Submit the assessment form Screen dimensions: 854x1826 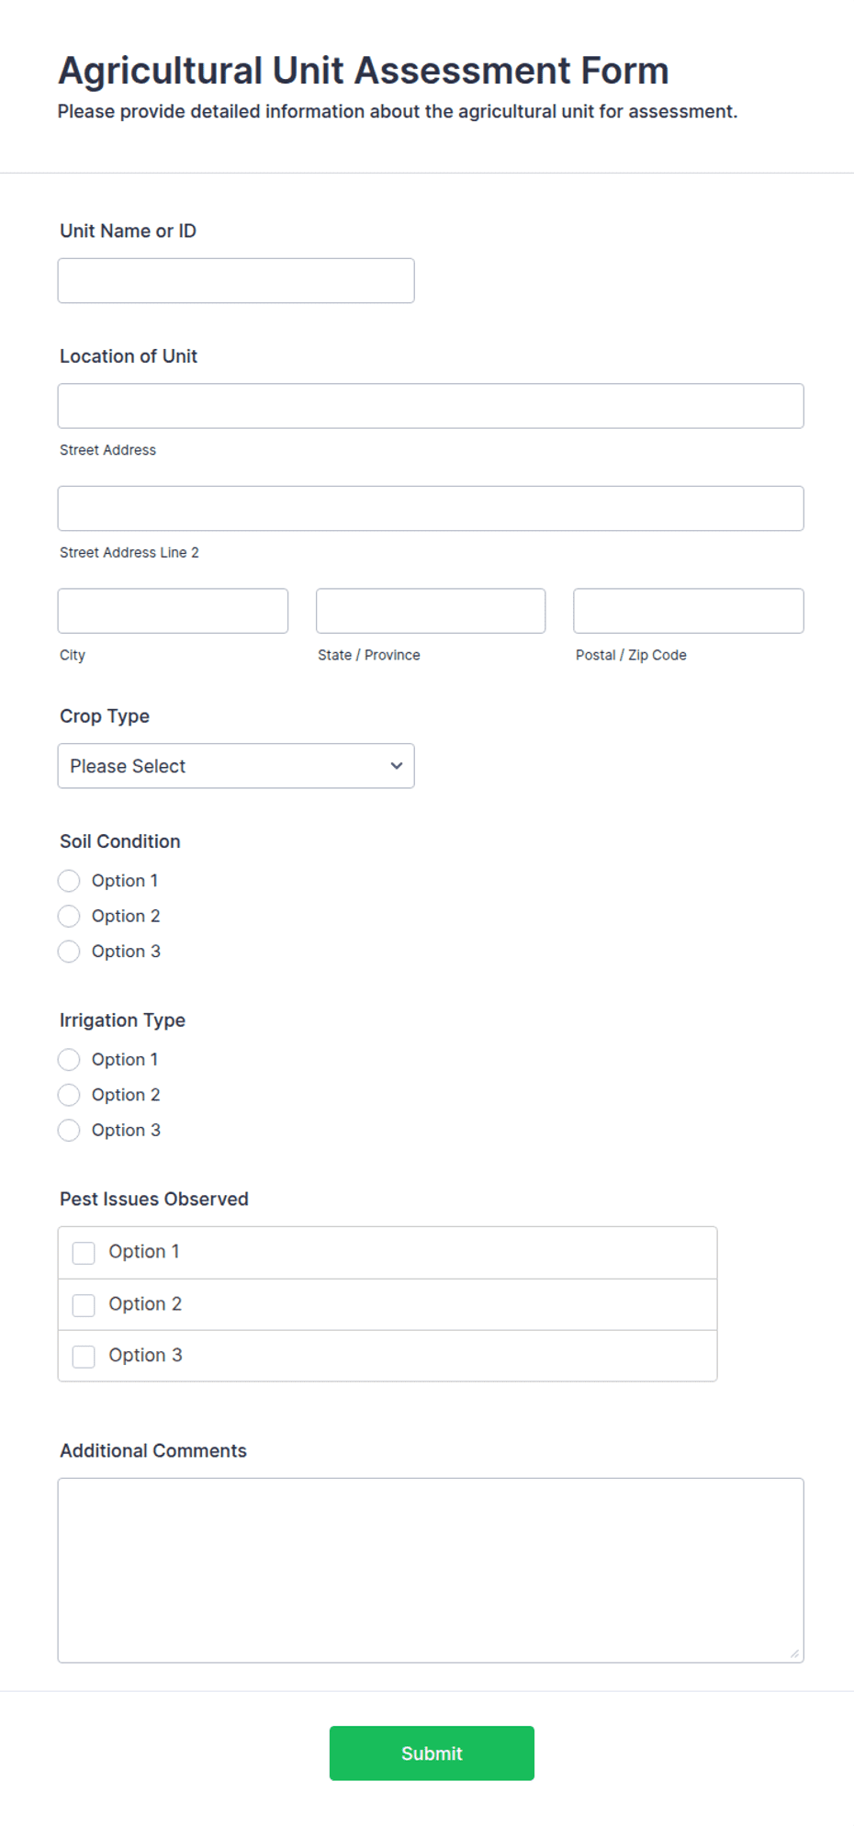click(x=432, y=1753)
